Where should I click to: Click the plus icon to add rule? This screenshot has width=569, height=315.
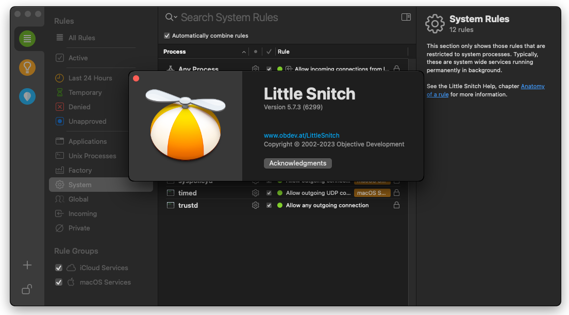(27, 265)
